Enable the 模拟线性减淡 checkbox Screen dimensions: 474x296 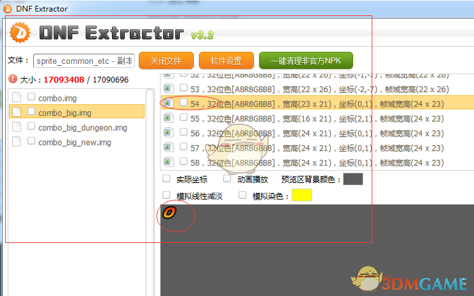point(166,195)
